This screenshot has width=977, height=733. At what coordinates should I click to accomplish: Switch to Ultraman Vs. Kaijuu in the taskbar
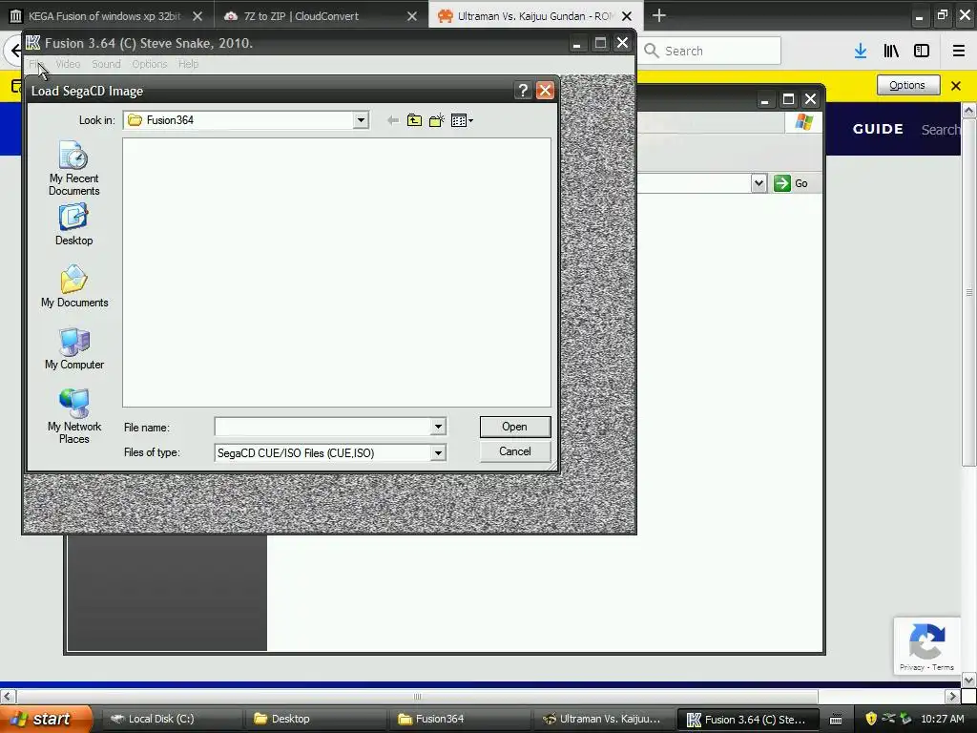pyautogui.click(x=603, y=720)
